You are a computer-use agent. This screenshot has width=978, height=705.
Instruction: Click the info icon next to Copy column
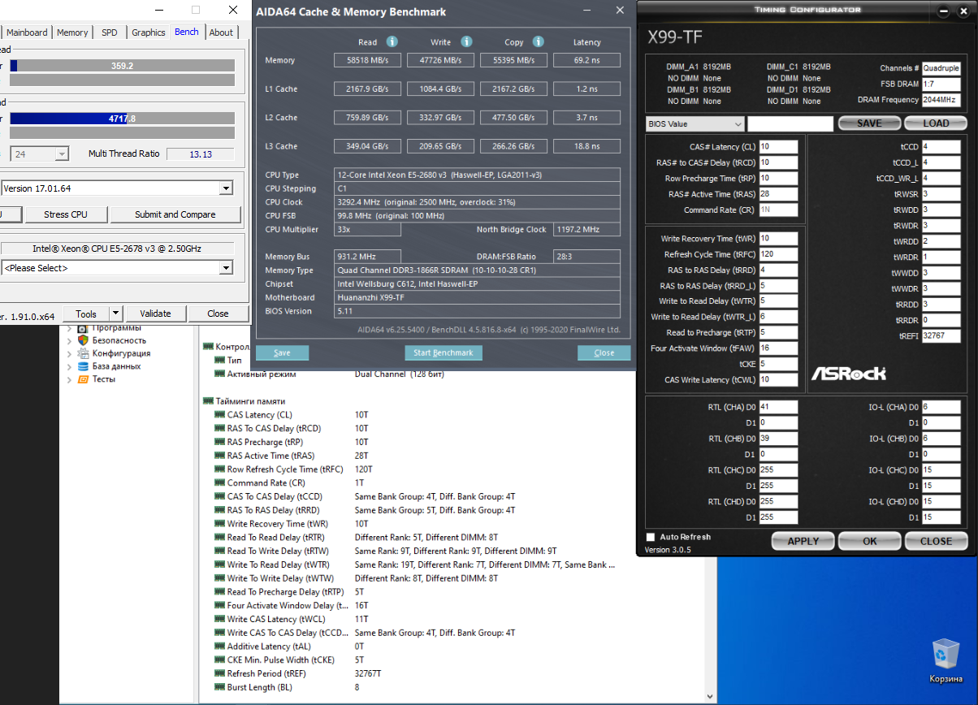539,41
